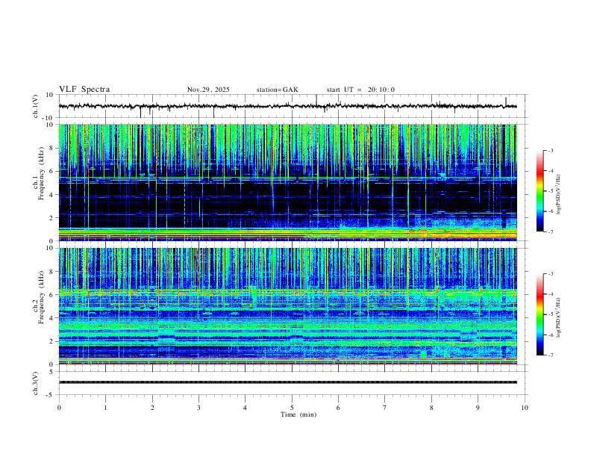Click the lower colorbar's log(PSD) label
The image size is (591, 457).
click(559, 317)
